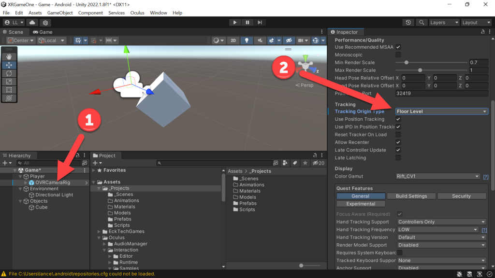The image size is (495, 278).
Task: Open the Oculus menu
Action: 137,13
